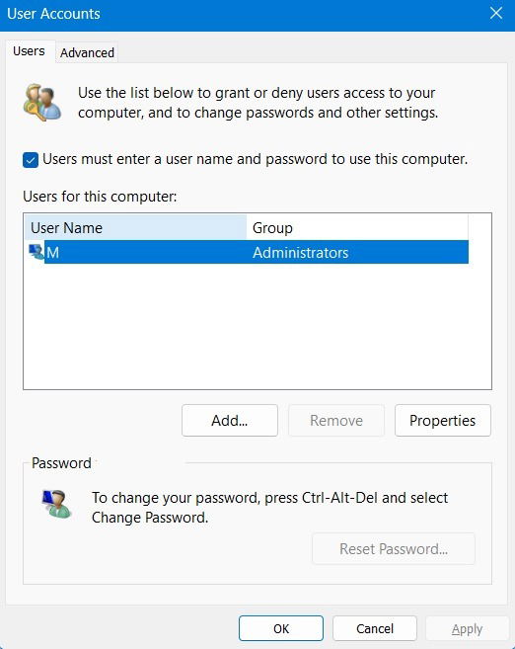Click the 'Users must enter' checkbox label
The width and height of the screenshot is (515, 649).
pyautogui.click(x=255, y=159)
